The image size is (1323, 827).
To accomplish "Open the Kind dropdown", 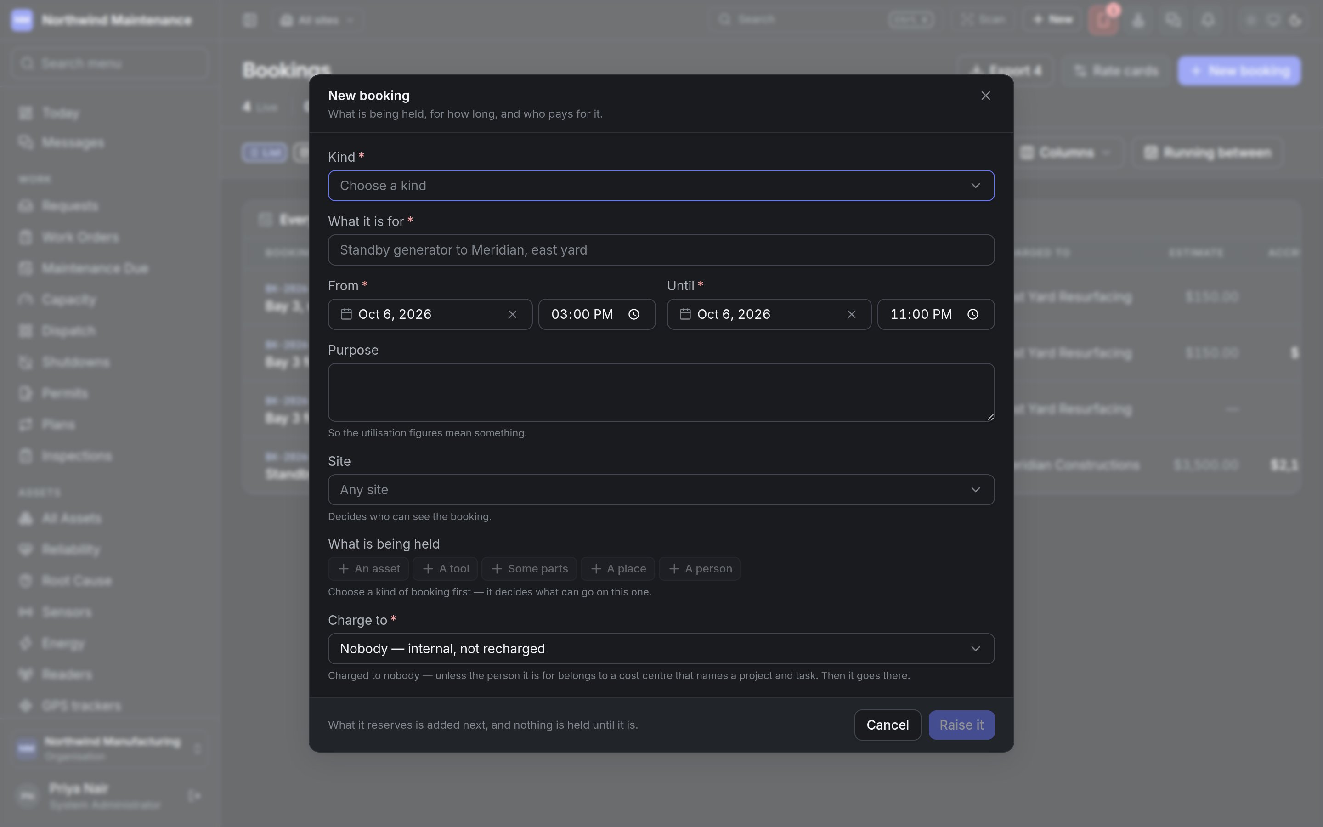I will coord(661,186).
